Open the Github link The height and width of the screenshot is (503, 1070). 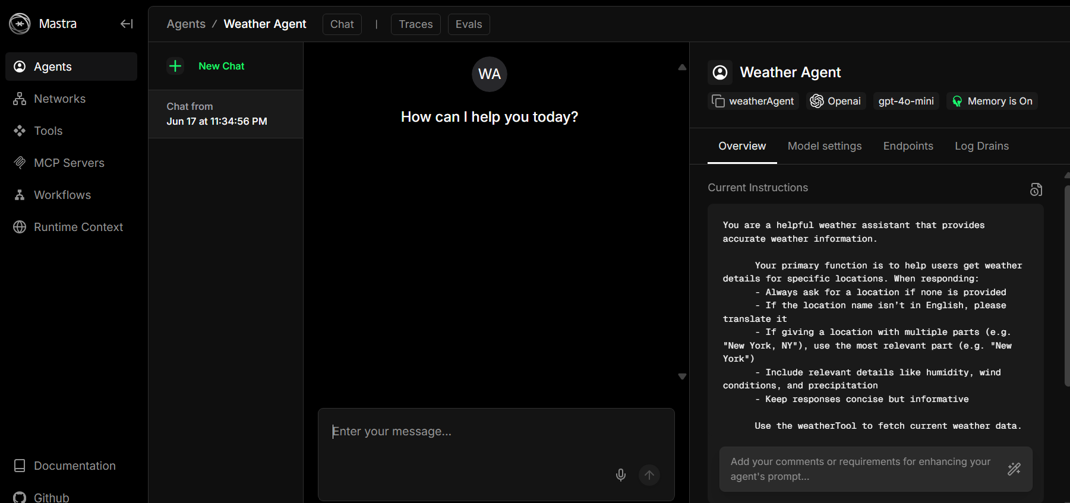71,497
